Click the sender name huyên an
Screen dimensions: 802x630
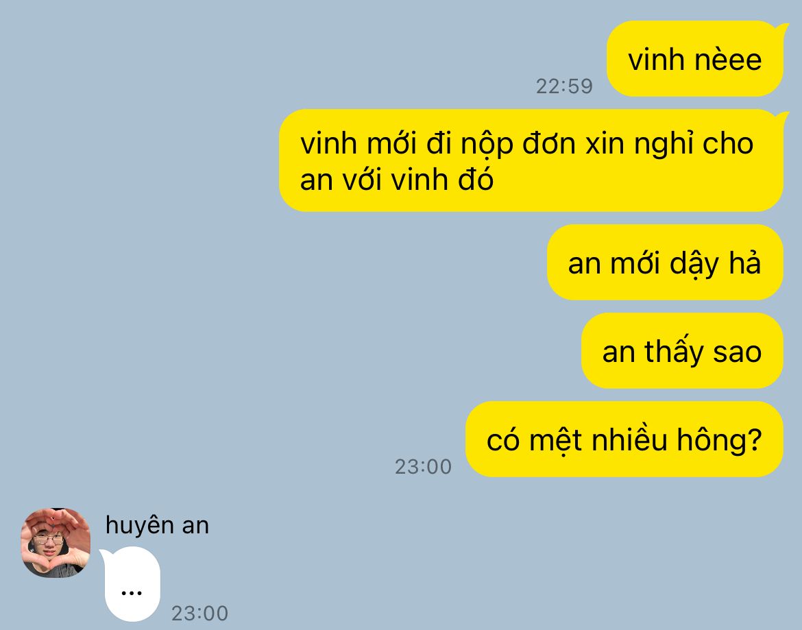tap(157, 525)
